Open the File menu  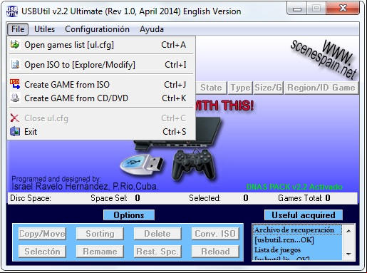click(18, 29)
